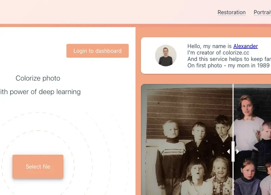Viewport: 271px width, 195px height.
Task: Click the 'On first photo - my mom in 1989' line
Action: [x=228, y=66]
